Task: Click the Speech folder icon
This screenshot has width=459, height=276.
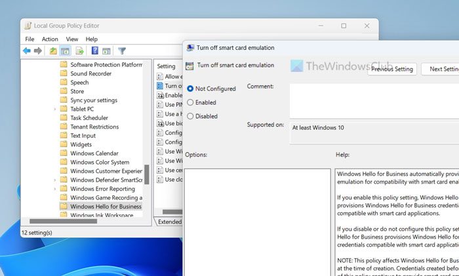Action: pyautogui.click(x=64, y=82)
